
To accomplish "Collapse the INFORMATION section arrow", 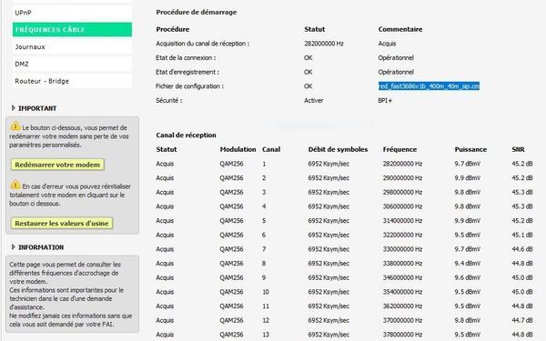I will coord(14,247).
